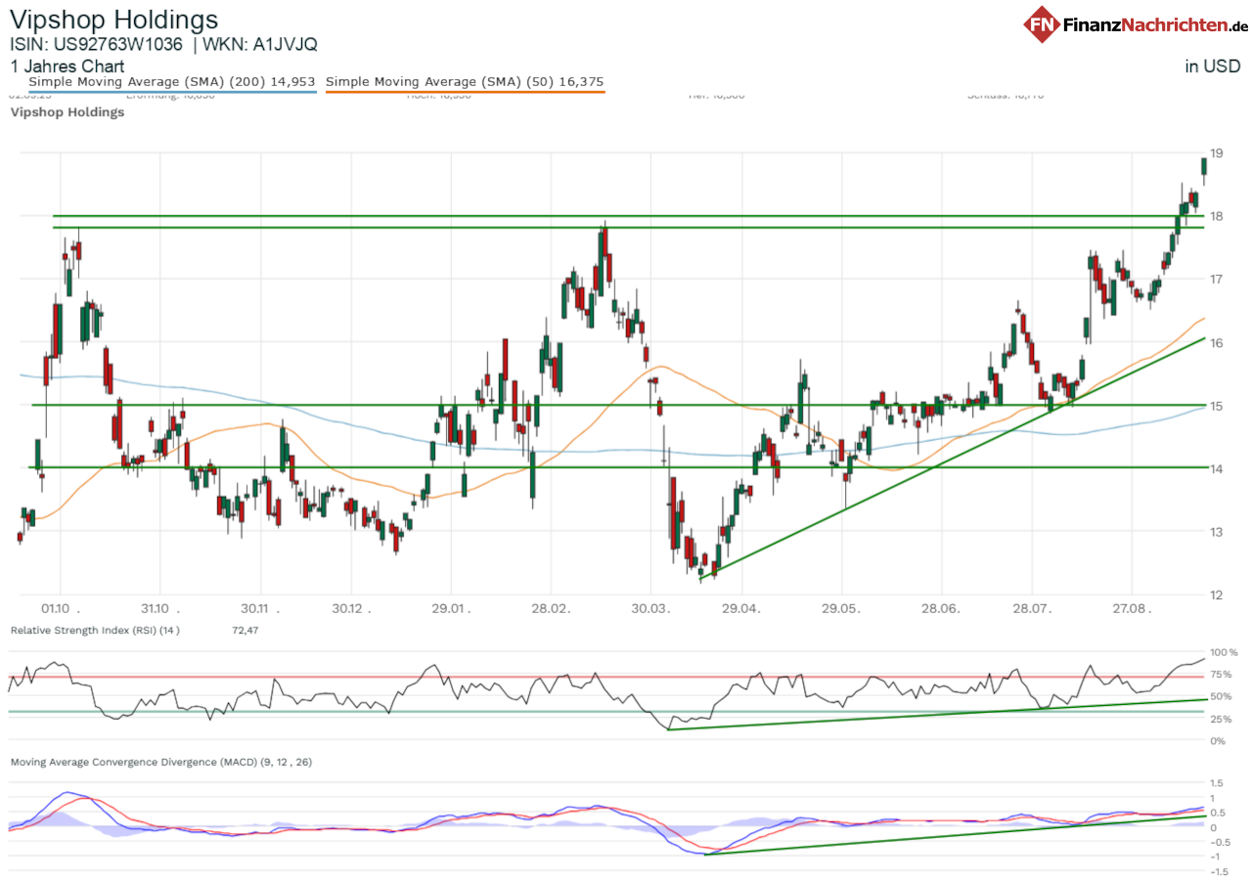This screenshot has width=1252, height=880.
Task: Click the date label 27.08.
Action: (1133, 607)
